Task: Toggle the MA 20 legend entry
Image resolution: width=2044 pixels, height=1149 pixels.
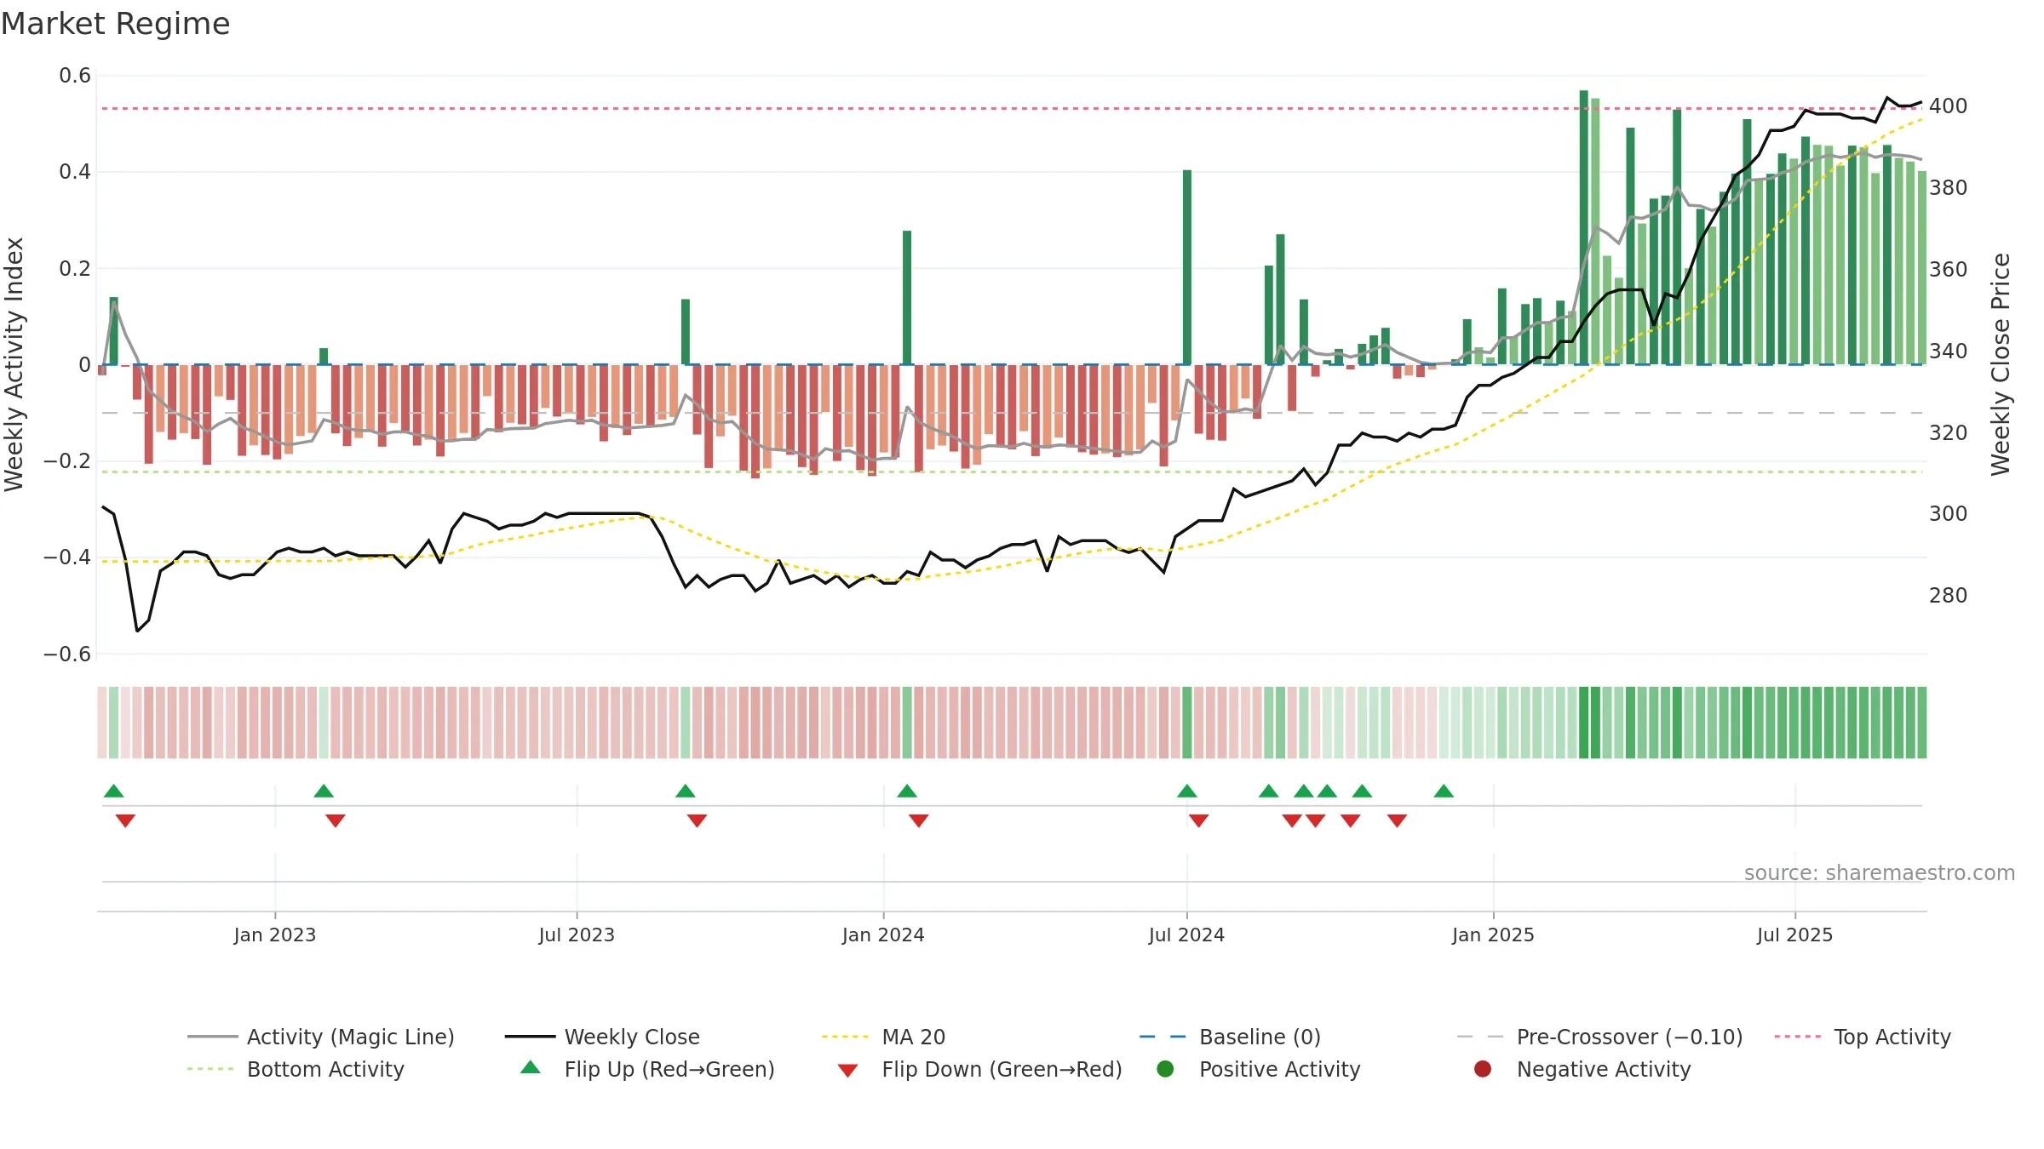Action: point(884,1037)
